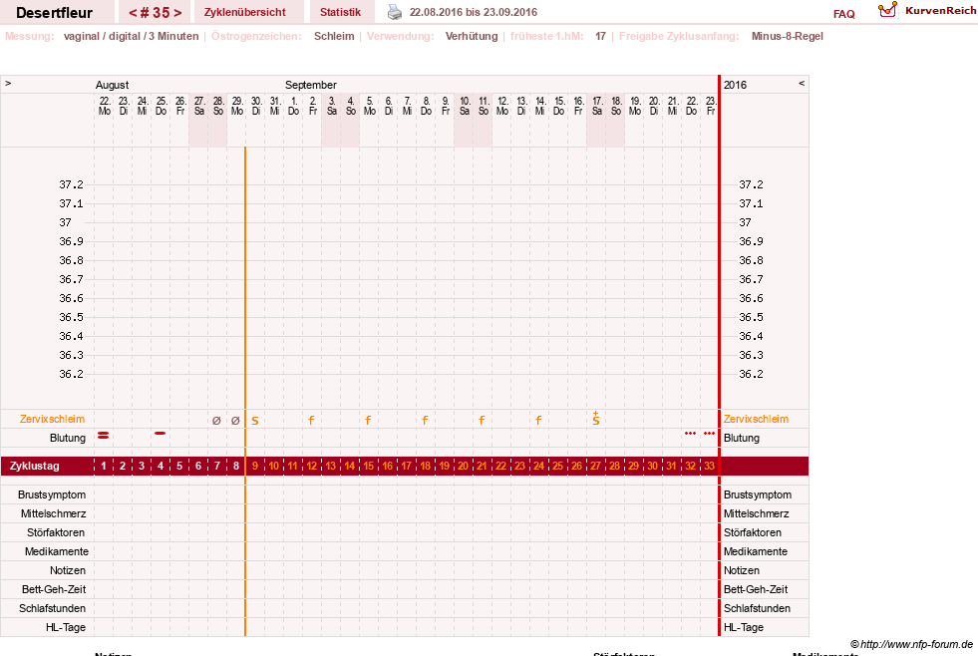The width and height of the screenshot is (978, 656).
Task: Click cycle day 1 in Zyklustag row
Action: 104,466
